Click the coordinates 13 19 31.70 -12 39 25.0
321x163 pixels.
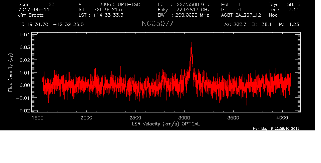[51, 25]
